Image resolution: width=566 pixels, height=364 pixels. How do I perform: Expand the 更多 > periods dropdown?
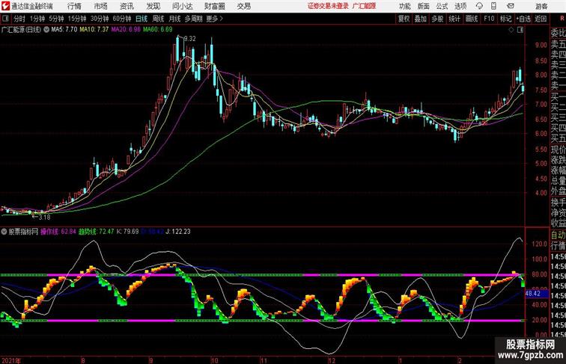pos(215,19)
